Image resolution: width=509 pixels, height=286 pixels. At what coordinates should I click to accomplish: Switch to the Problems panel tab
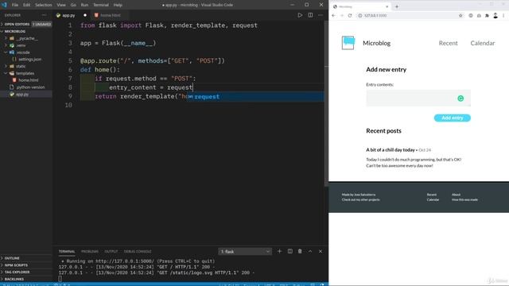pyautogui.click(x=90, y=252)
